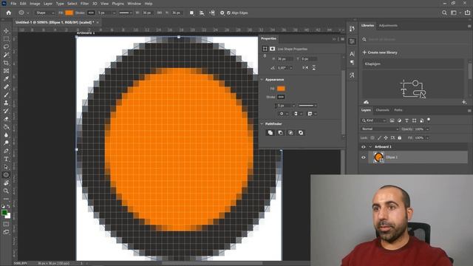
Task: Switch to the Adjustments tab
Action: (388, 25)
